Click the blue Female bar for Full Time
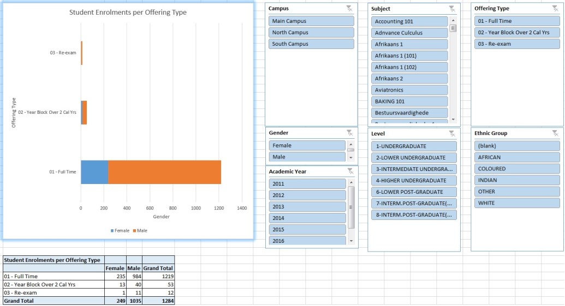The image size is (565, 306). [94, 172]
